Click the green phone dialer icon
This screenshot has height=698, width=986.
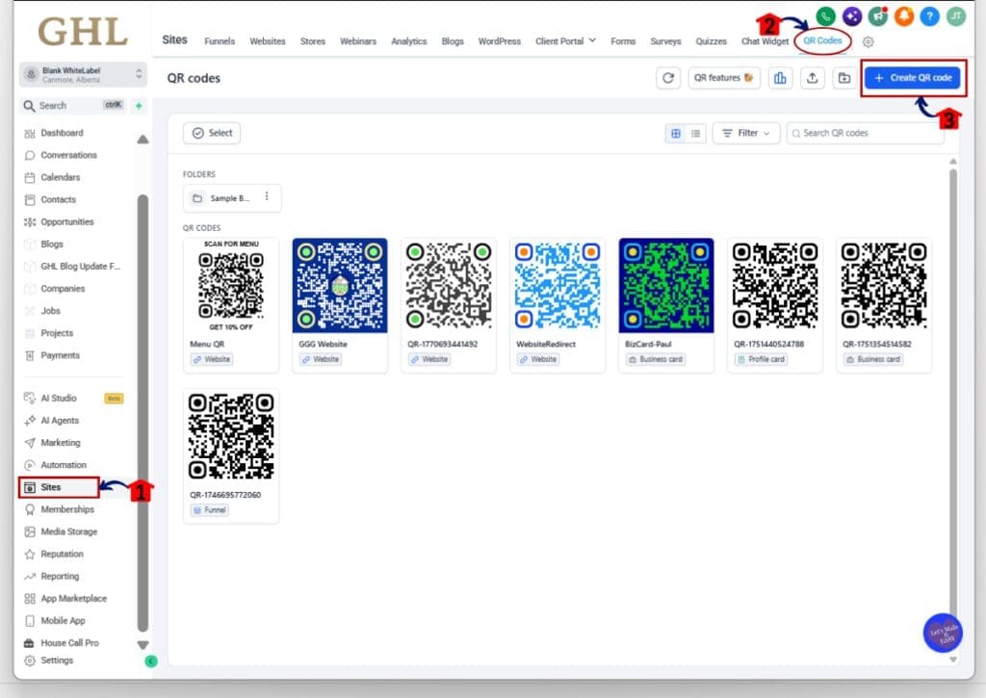(825, 16)
